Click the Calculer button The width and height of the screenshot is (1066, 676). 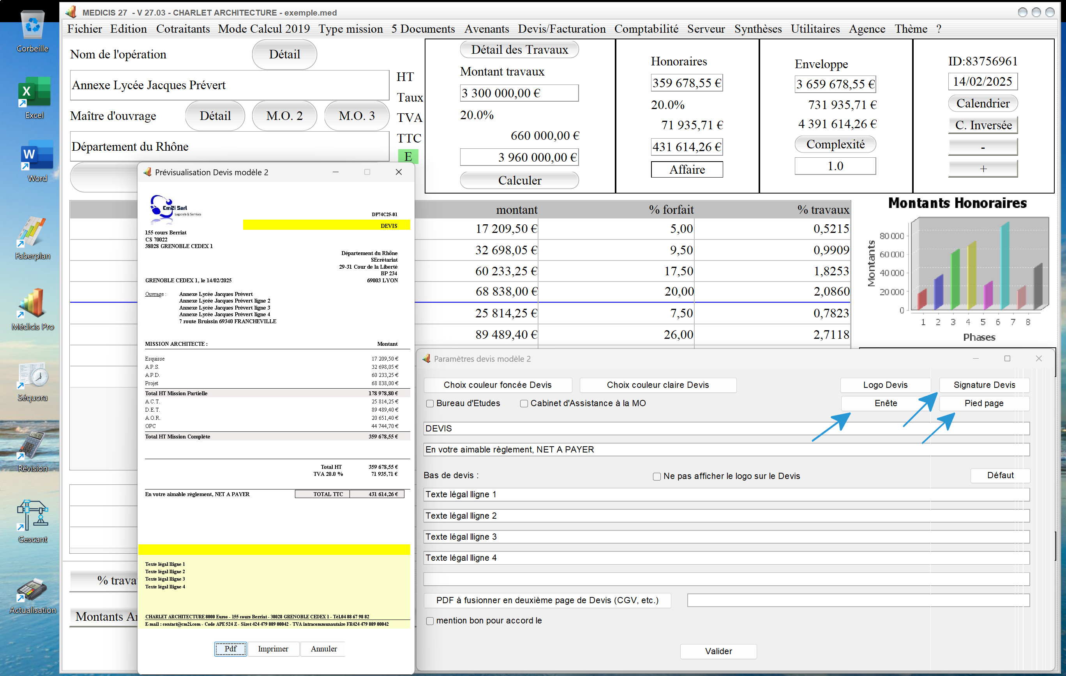[x=519, y=180]
